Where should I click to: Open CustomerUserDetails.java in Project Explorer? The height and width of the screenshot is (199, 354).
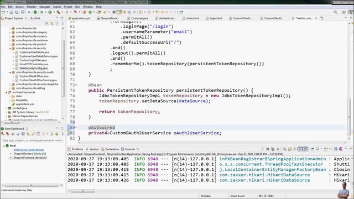click(x=34, y=52)
